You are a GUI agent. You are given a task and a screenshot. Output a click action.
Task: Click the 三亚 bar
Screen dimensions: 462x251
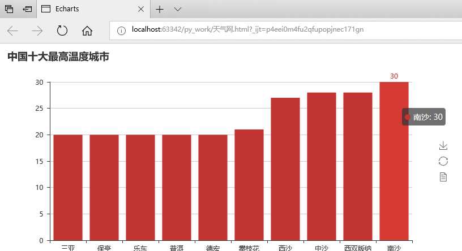pos(68,188)
